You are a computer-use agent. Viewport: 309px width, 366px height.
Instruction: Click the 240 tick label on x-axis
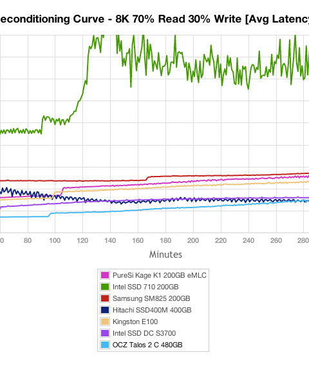[x=248, y=240]
